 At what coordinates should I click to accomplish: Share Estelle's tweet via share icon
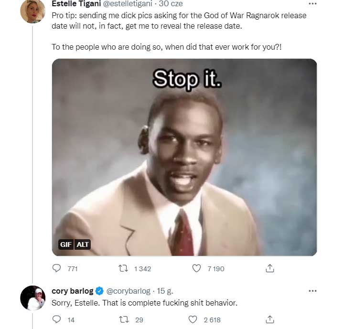[270, 268]
